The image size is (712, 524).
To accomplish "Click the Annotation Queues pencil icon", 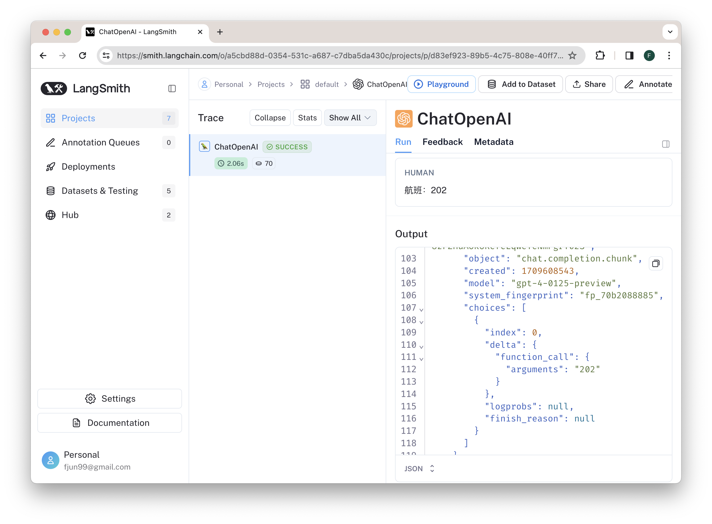I will tap(50, 142).
